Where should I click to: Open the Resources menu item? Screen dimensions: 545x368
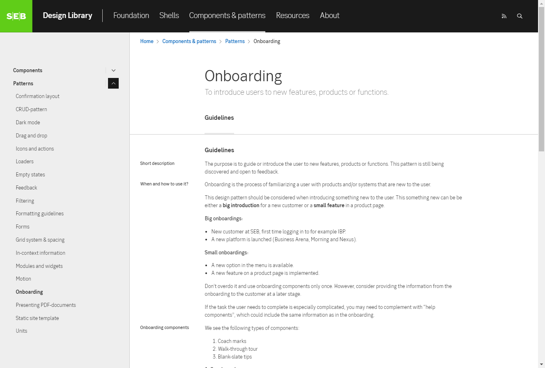coord(292,16)
